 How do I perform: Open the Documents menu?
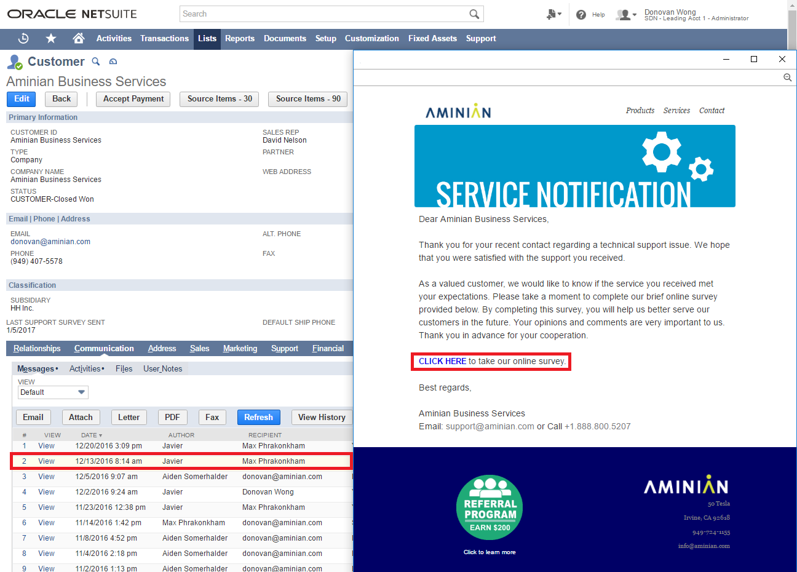(285, 38)
